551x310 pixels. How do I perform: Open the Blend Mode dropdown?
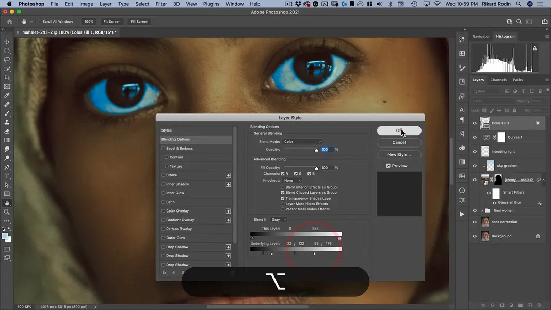[x=302, y=142]
